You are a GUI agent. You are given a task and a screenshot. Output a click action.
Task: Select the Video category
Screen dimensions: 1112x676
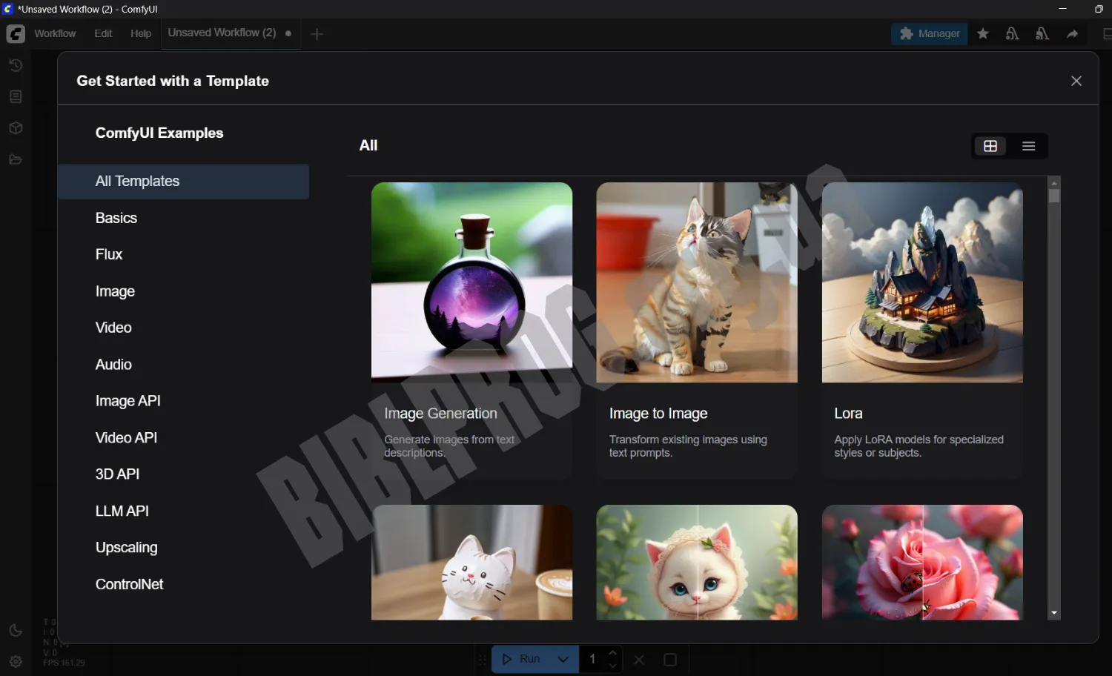click(183, 328)
